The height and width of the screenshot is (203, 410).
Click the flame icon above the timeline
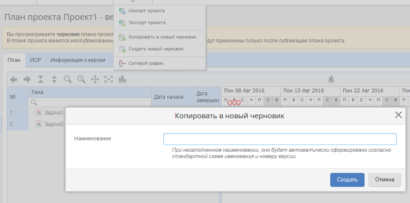[331, 79]
